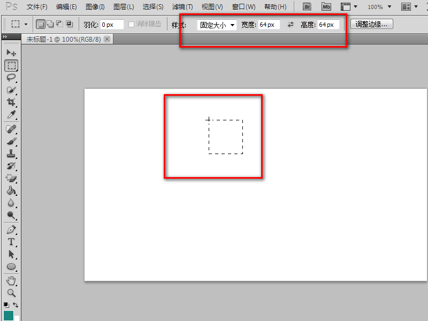Open the 图像(I) menu
The width and height of the screenshot is (428, 321).
(x=95, y=7)
